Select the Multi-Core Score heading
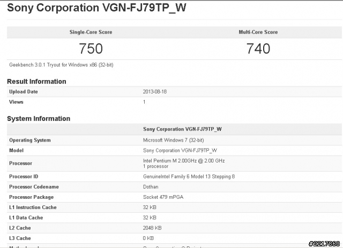Screen dimensions: 343x248 258,32
